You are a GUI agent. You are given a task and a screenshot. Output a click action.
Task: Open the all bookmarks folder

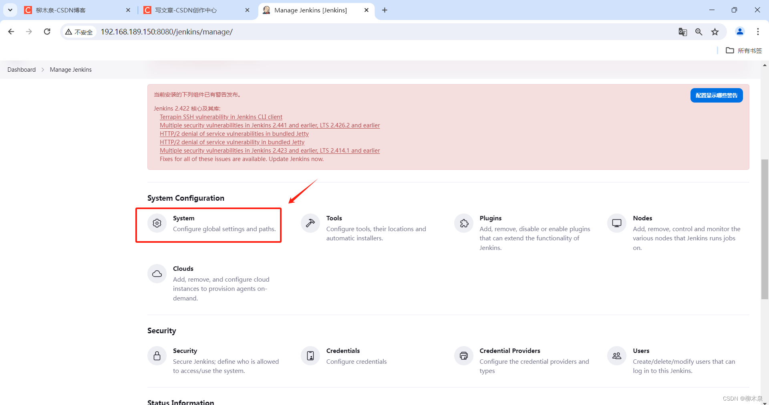[x=744, y=50]
